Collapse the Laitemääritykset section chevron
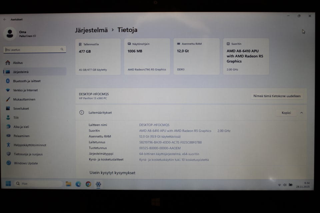This screenshot has height=213, width=320. pyautogui.click(x=301, y=113)
